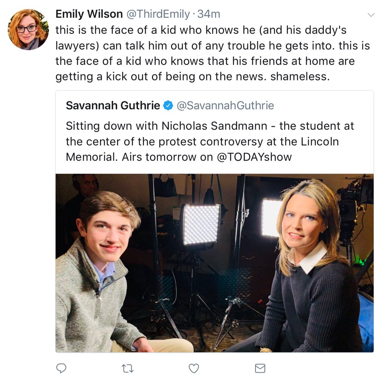The image size is (387, 381).
Task: Follow the @TODAYshow mention link
Action: coord(254,157)
